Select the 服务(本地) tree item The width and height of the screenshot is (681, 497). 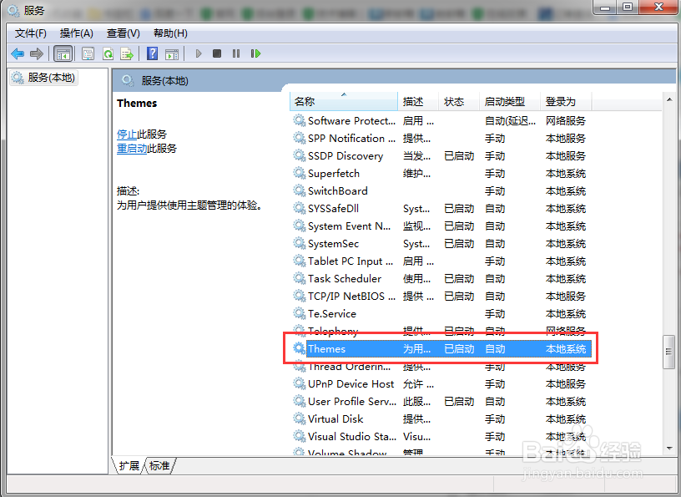tap(43, 77)
